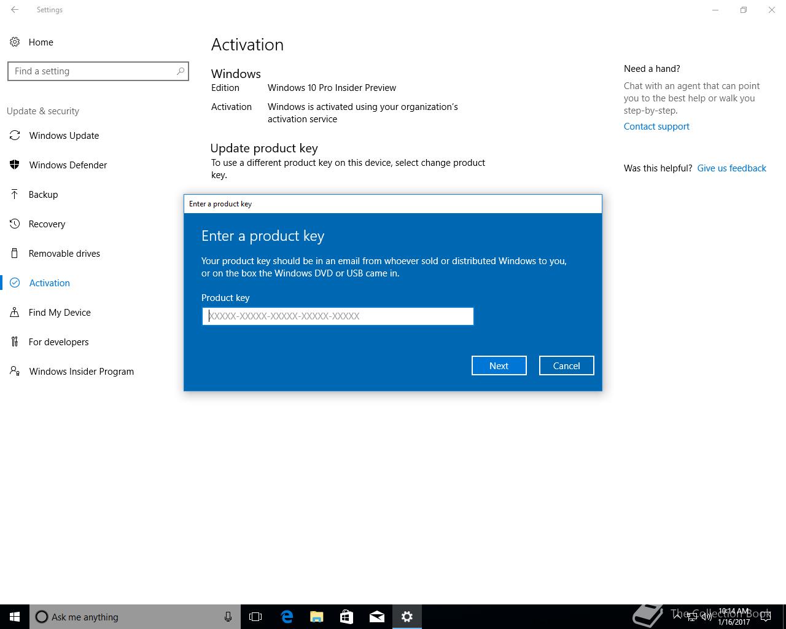This screenshot has width=786, height=629.
Task: Close the Settings window
Action: point(772,10)
